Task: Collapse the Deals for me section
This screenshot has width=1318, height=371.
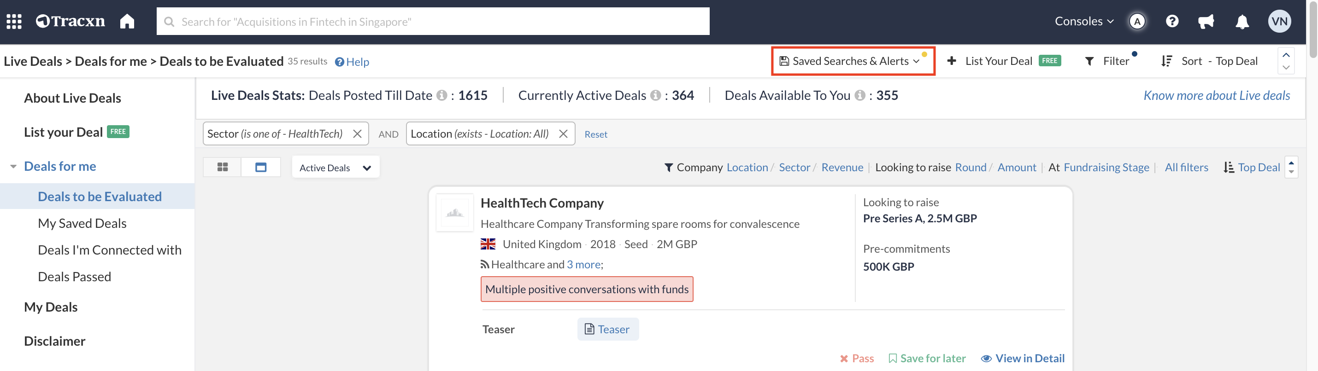Action: tap(13, 167)
